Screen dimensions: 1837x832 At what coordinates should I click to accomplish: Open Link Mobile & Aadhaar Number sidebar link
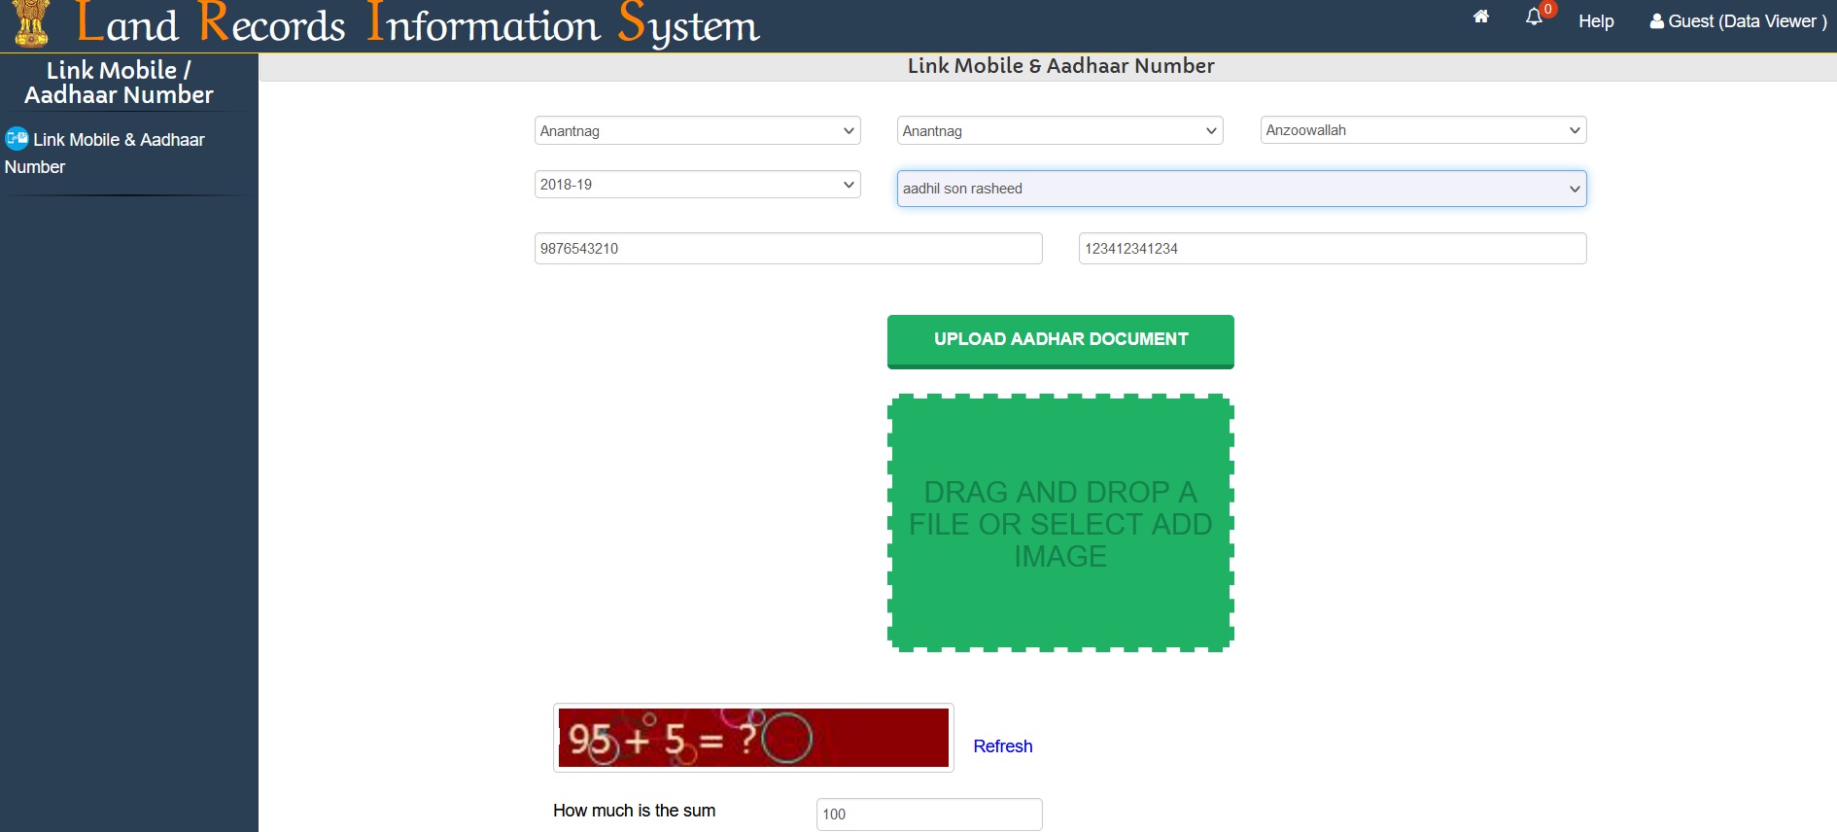(105, 153)
